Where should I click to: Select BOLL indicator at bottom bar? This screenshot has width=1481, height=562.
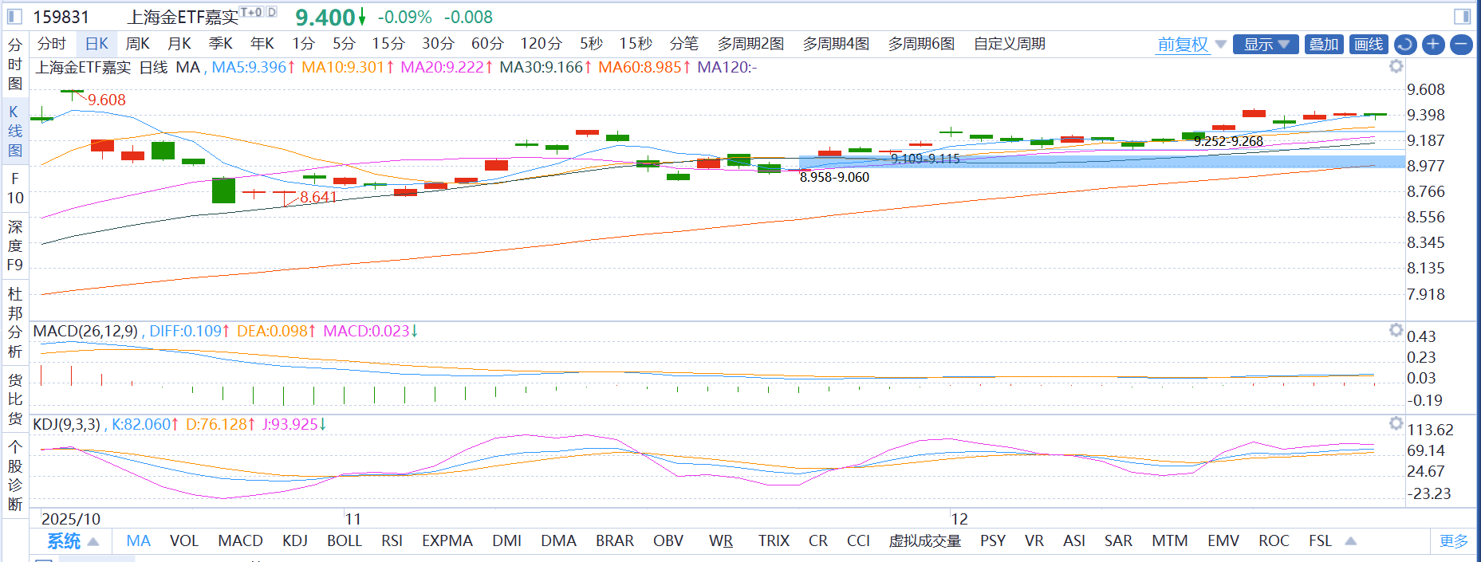[x=345, y=541]
